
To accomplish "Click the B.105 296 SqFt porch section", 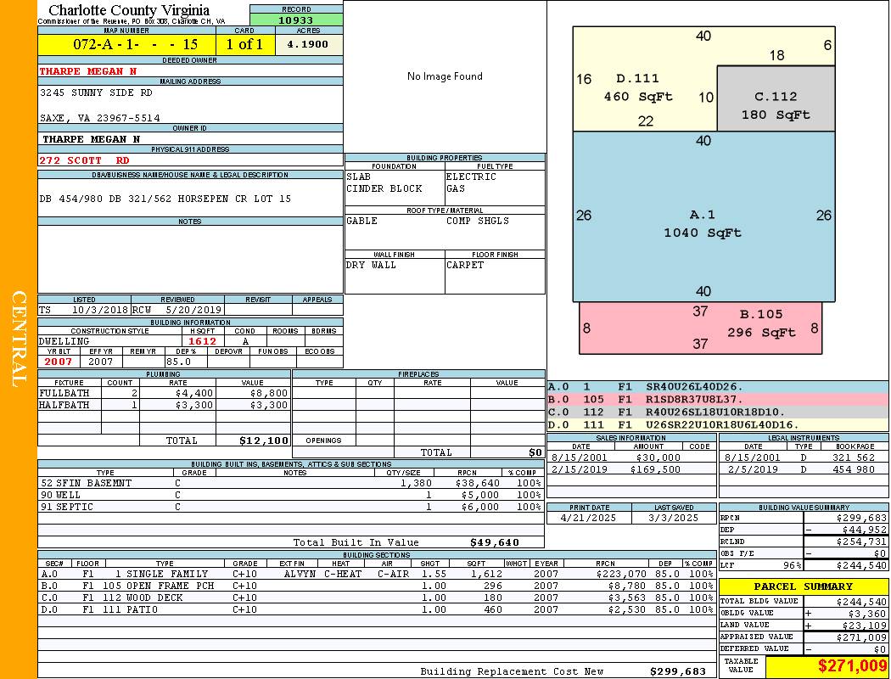I will click(700, 328).
